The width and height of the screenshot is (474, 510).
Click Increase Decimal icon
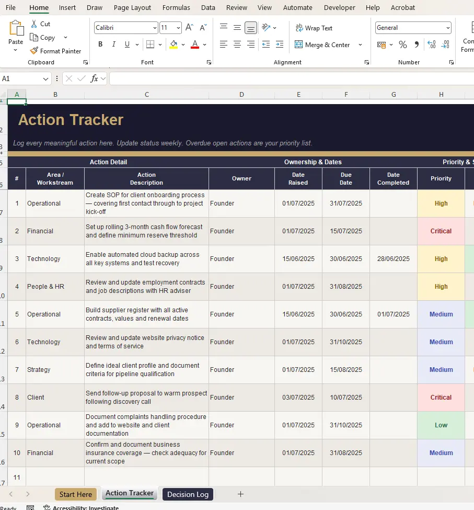432,44
